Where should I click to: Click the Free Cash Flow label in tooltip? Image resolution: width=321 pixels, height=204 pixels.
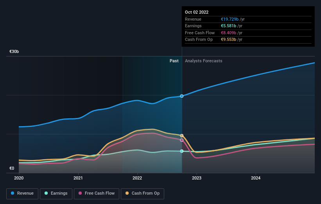(200, 33)
